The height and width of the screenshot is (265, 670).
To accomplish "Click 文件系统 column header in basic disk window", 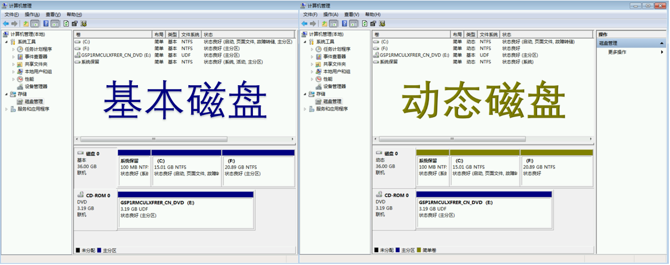I will pyautogui.click(x=190, y=34).
